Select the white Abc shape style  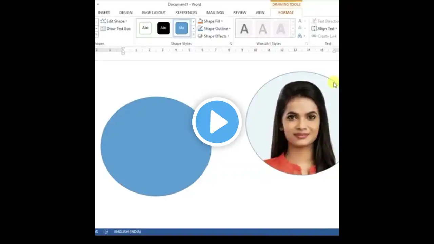pos(145,28)
